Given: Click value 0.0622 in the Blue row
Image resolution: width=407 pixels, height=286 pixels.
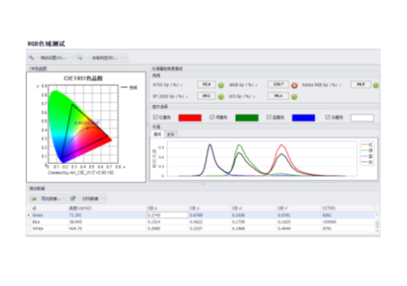Looking at the screenshot, I should click(196, 222).
